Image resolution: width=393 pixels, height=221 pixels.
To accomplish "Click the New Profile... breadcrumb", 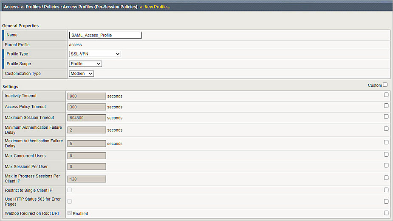I will click(x=157, y=7).
